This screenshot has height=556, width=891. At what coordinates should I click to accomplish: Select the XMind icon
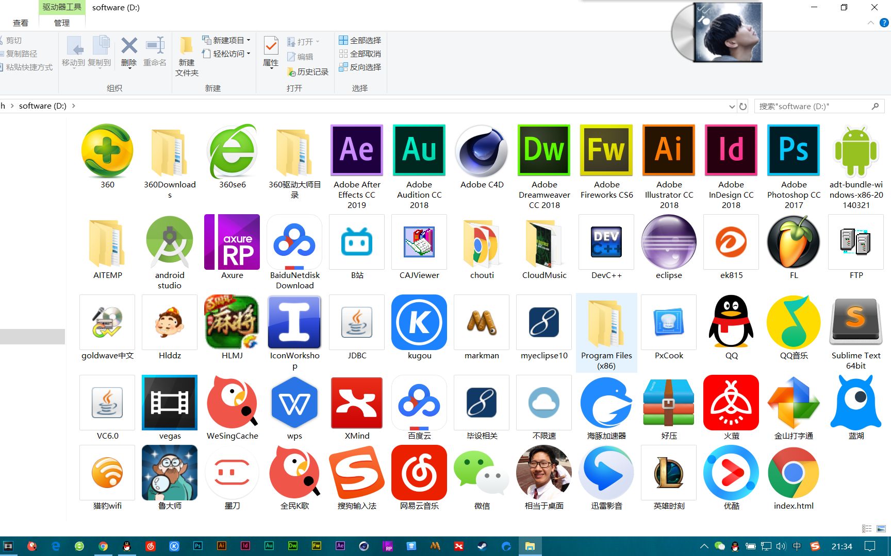[x=357, y=403]
